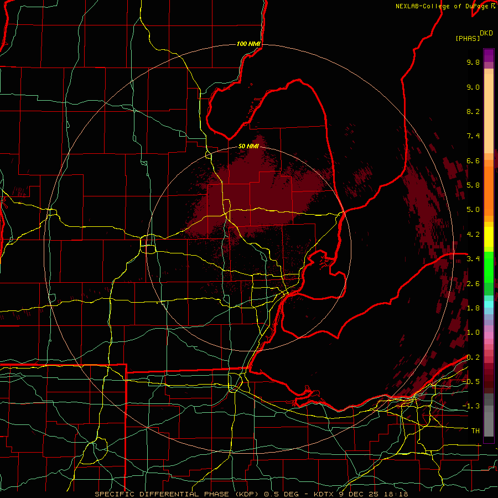Pick the purple segment of the color bar

[x=489, y=55]
